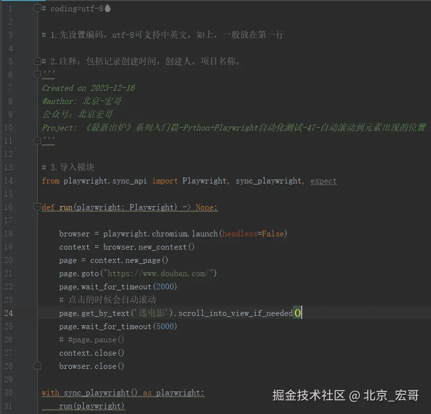
Task: Click 'playwright.chromium.launch' call
Action: click(x=161, y=233)
